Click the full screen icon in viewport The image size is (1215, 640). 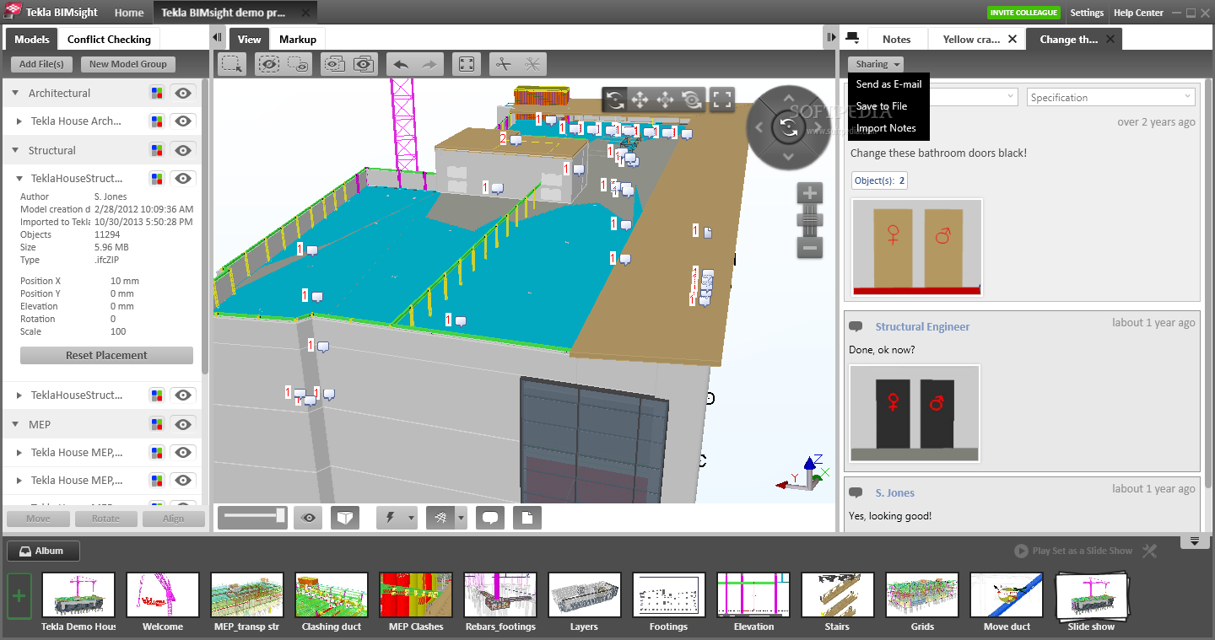point(721,100)
